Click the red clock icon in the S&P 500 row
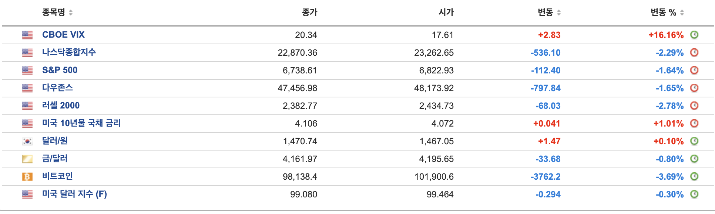Image resolution: width=715 pixels, height=214 pixels. coord(695,70)
